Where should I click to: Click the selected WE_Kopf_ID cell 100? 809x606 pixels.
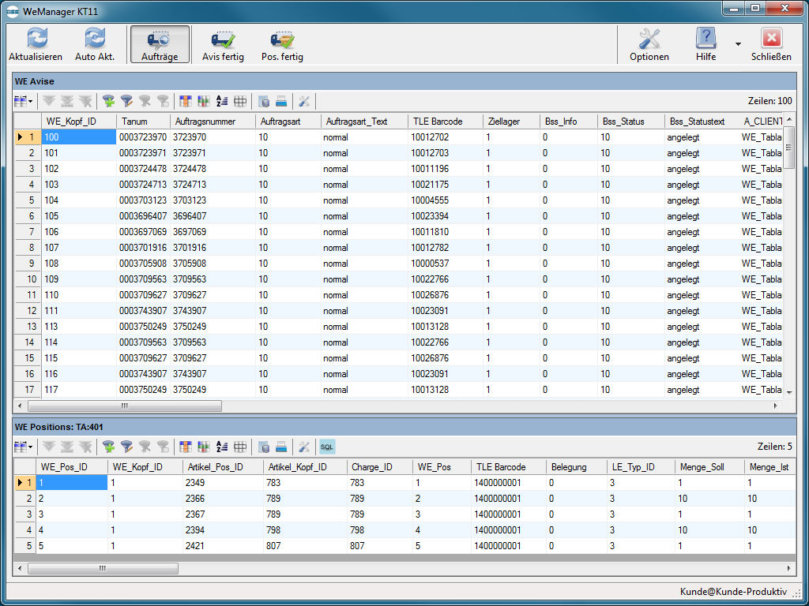click(x=78, y=137)
